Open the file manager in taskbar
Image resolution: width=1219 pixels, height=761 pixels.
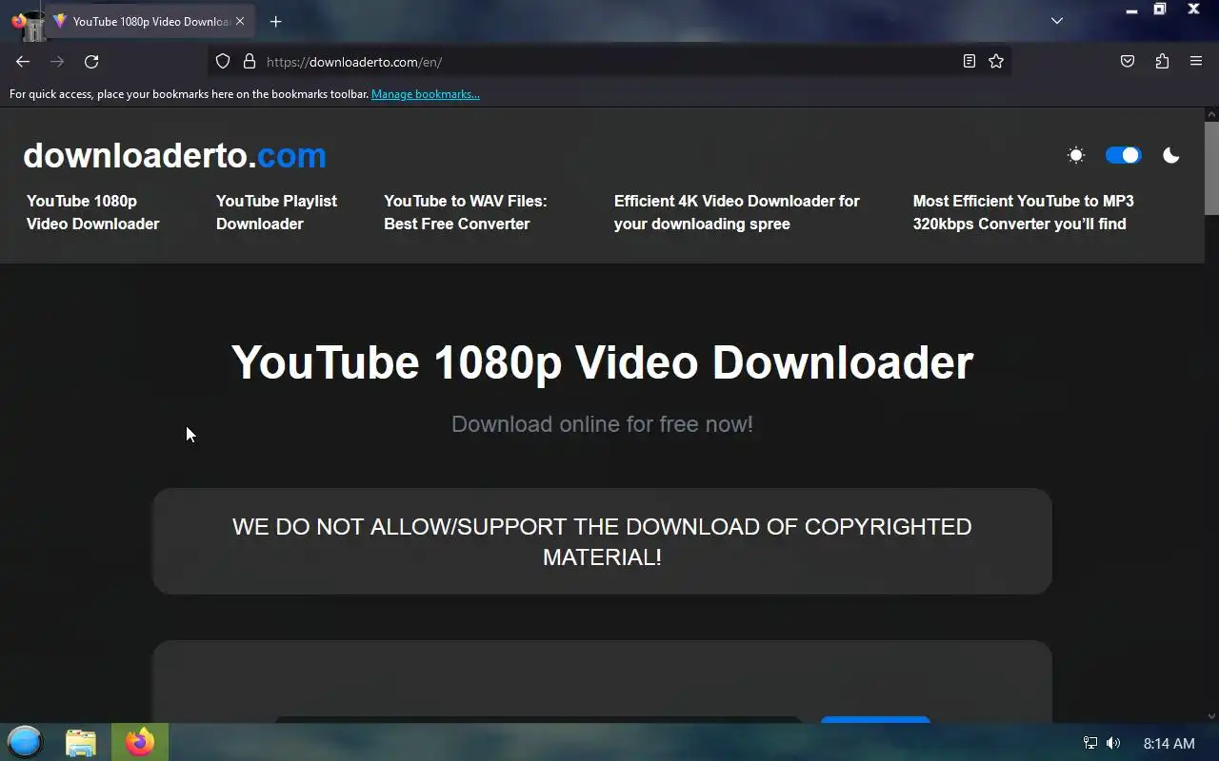[81, 742]
